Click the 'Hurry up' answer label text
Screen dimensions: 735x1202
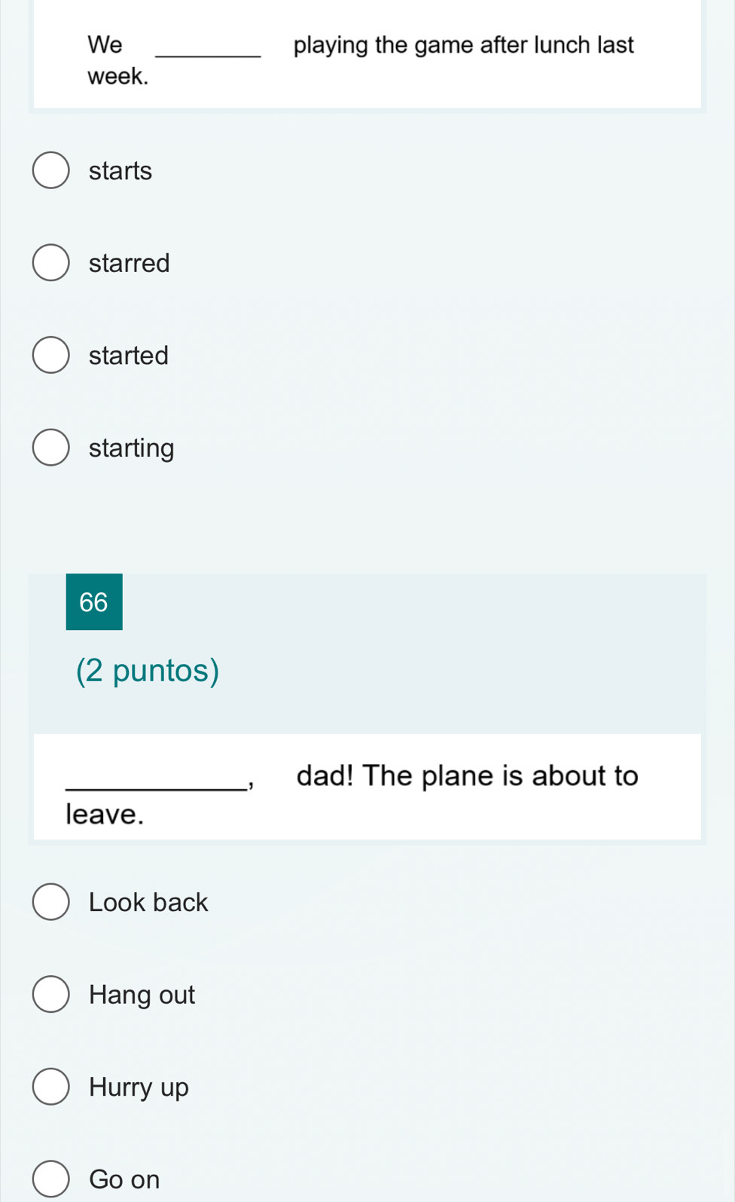(139, 1087)
